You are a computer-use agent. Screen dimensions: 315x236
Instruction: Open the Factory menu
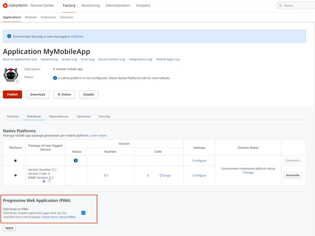[x=69, y=5]
